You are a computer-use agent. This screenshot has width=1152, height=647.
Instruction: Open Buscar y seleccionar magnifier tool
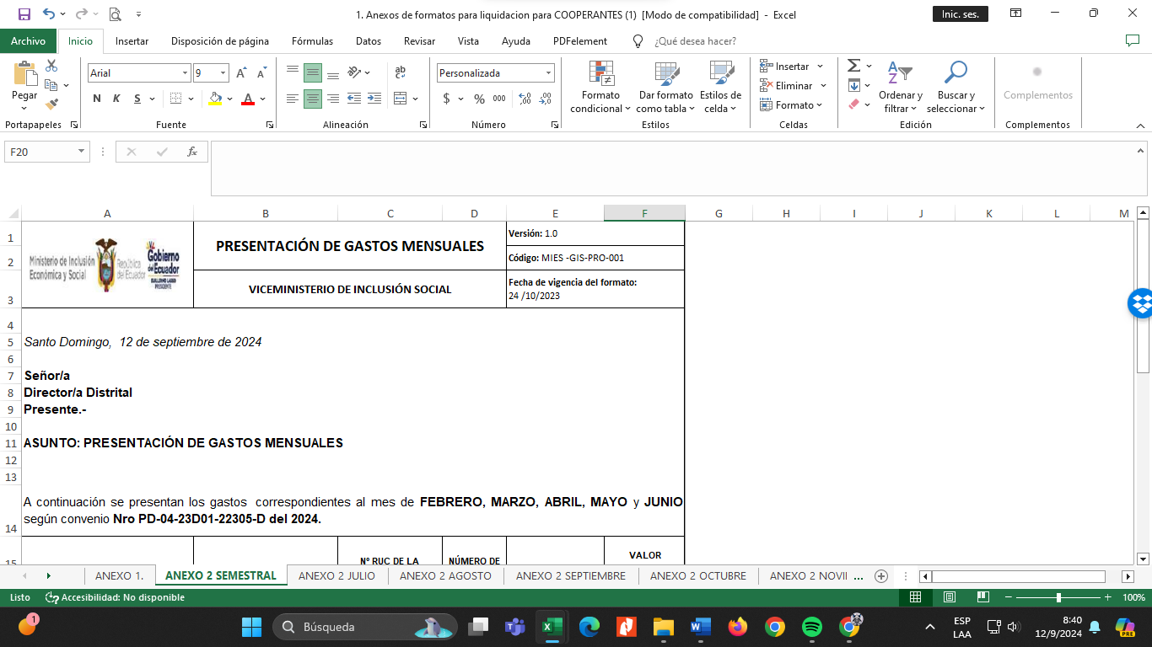956,88
